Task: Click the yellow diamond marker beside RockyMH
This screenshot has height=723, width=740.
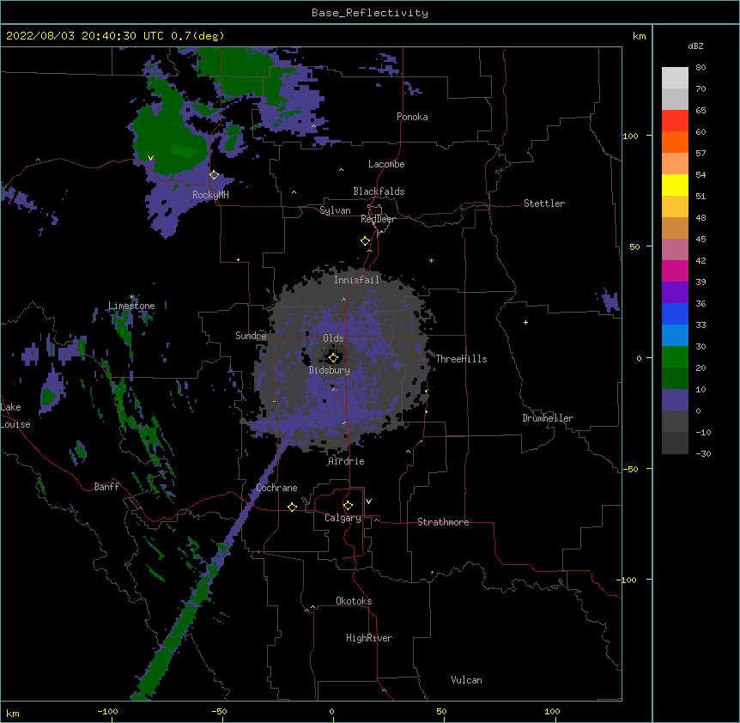Action: tap(214, 174)
